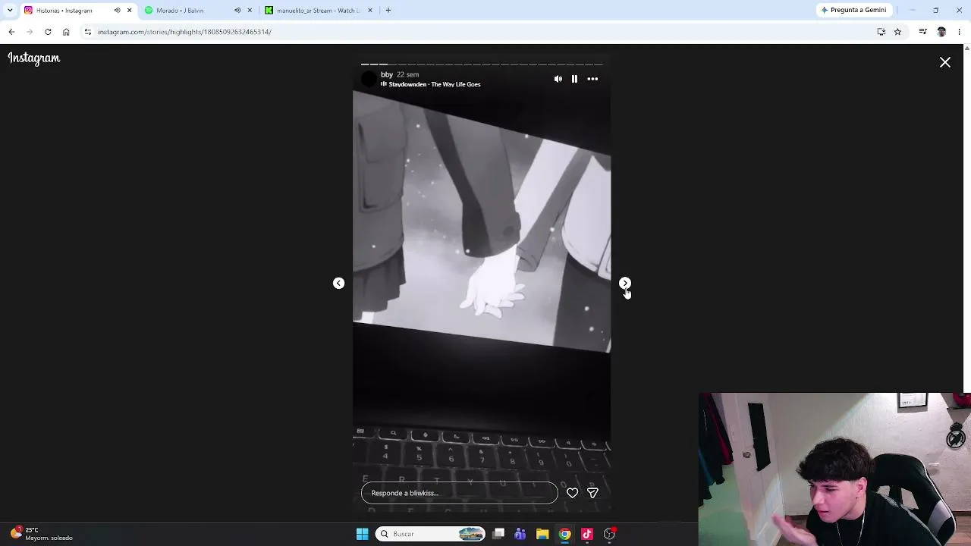The height and width of the screenshot is (546, 971).
Task: Open TikTok from the taskbar
Action: tap(587, 534)
